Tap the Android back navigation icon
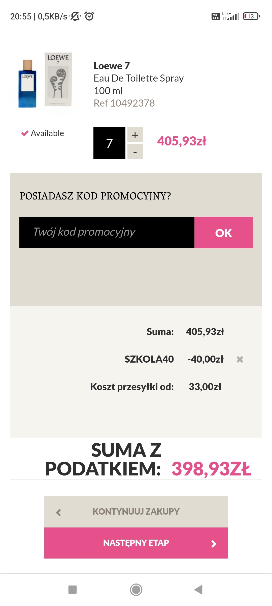Screen dimensions: 272x606 (x=198, y=590)
